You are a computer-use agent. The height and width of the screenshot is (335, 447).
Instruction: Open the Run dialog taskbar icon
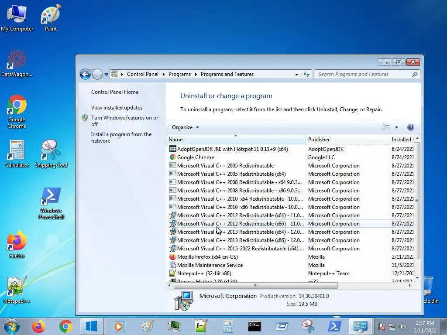tap(282, 326)
